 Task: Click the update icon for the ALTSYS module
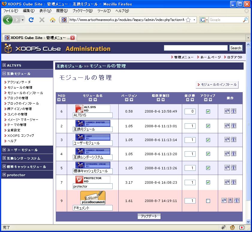[x=227, y=111]
